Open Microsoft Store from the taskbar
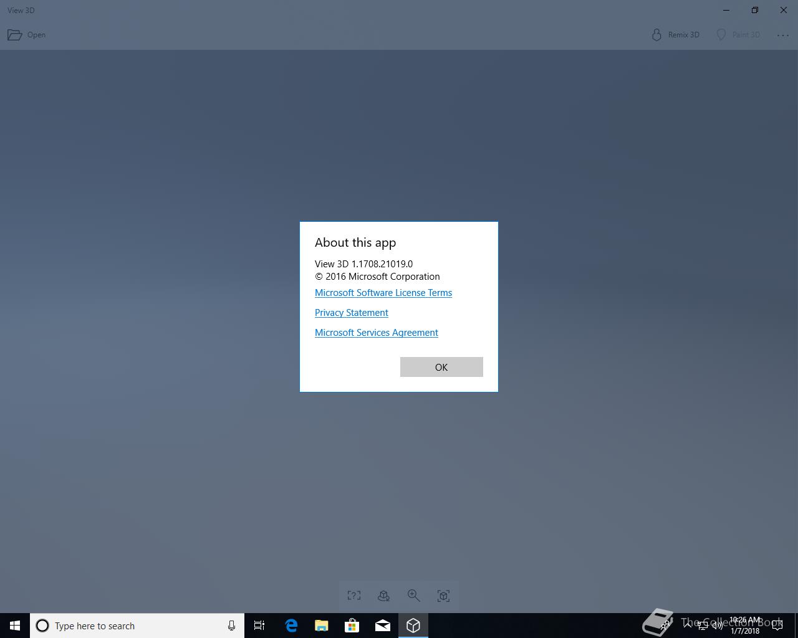 pos(352,626)
